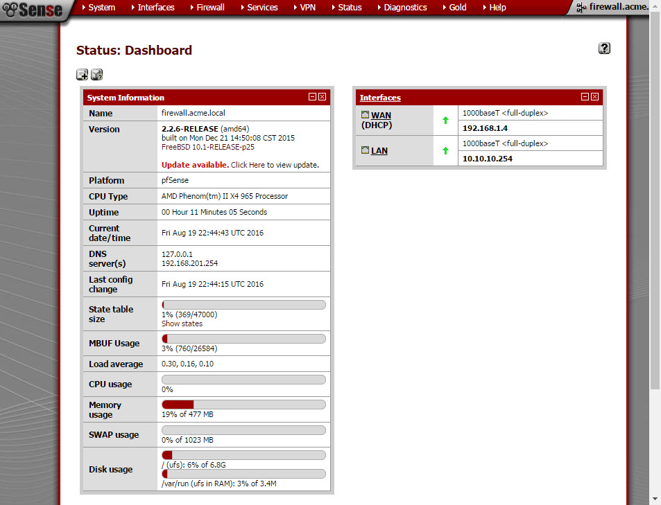Click the LAN 1000baseT full-duplex media text

click(x=506, y=143)
